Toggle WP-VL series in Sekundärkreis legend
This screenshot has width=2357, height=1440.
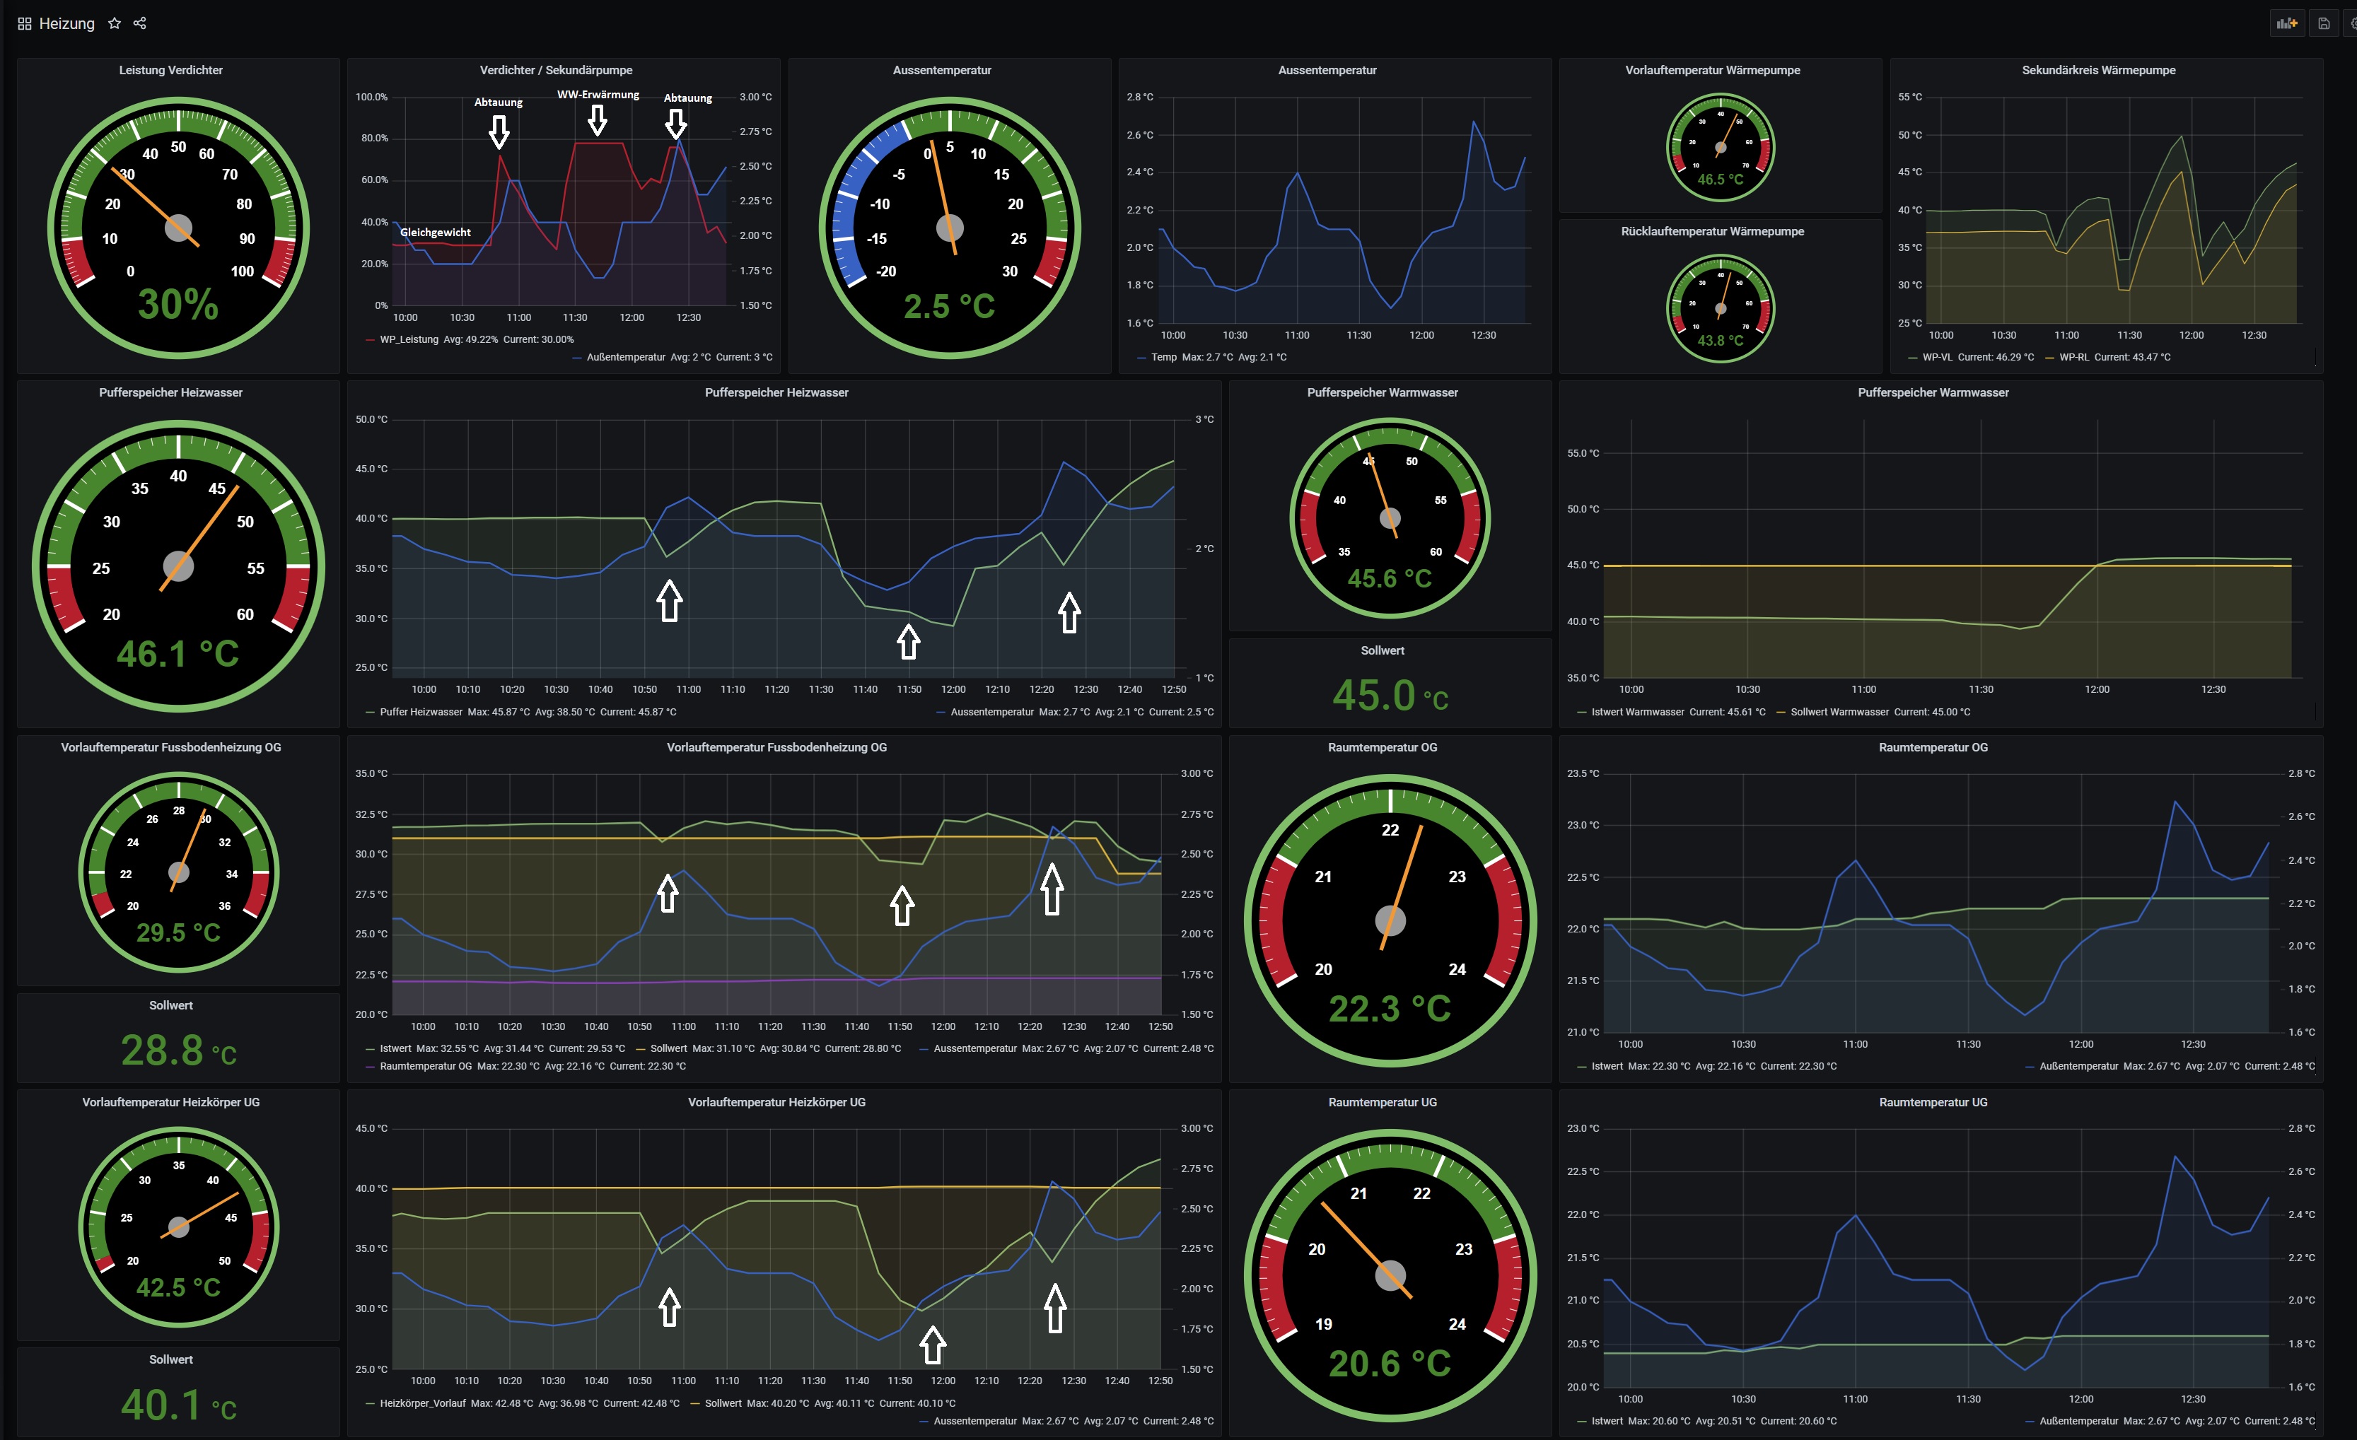[1937, 358]
